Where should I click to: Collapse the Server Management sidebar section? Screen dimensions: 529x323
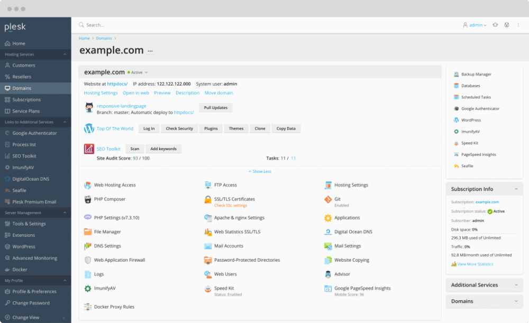65,213
